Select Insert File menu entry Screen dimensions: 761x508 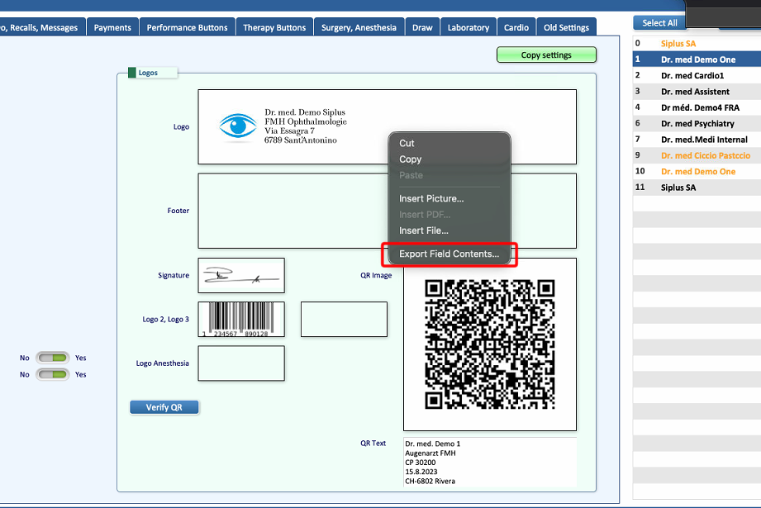(424, 230)
